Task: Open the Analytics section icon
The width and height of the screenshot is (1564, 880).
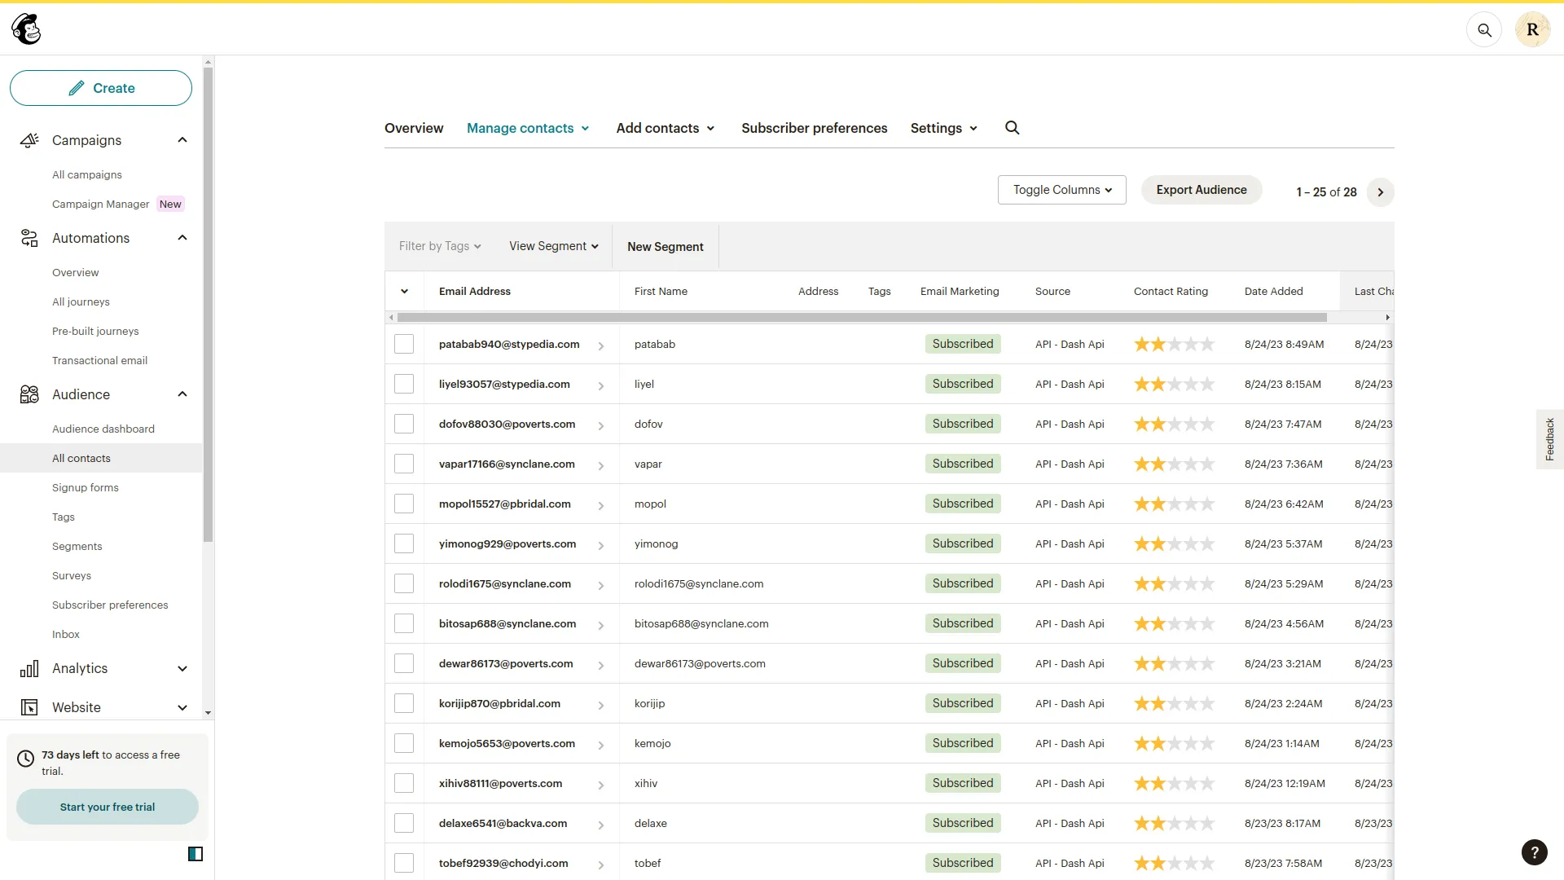Action: point(29,668)
